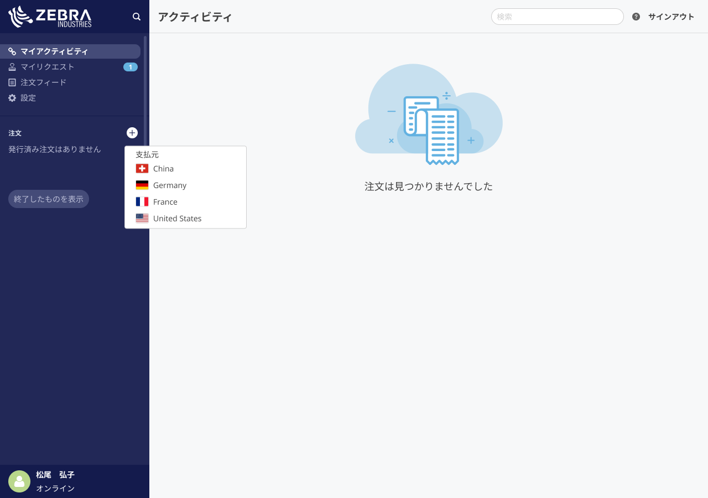Open the 支払元 selection menu header

[x=147, y=154]
